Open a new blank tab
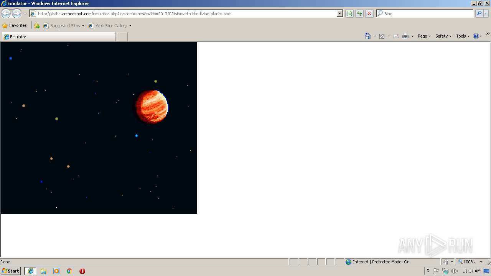The height and width of the screenshot is (276, 491). coord(122,37)
